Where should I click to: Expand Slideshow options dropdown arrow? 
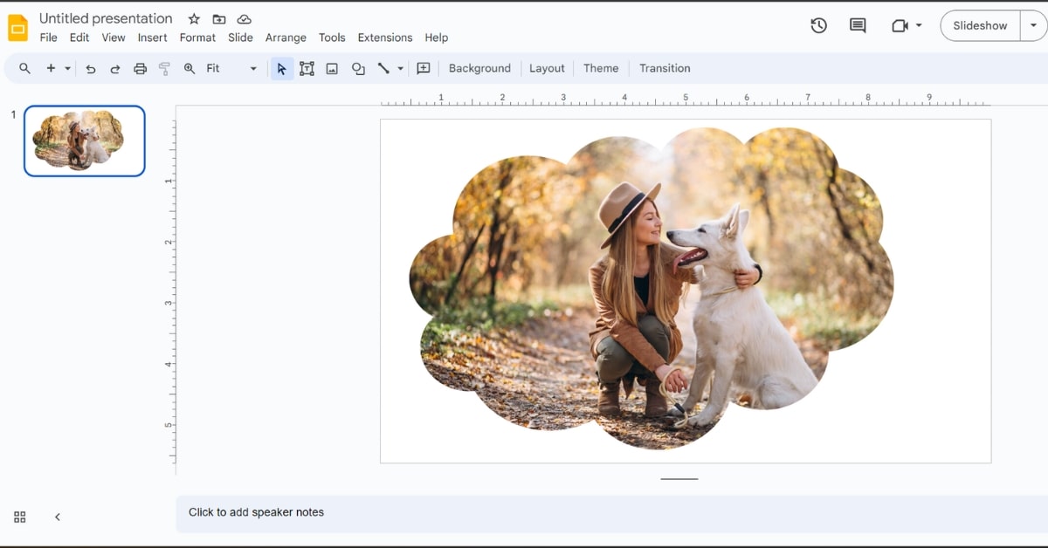(1033, 25)
